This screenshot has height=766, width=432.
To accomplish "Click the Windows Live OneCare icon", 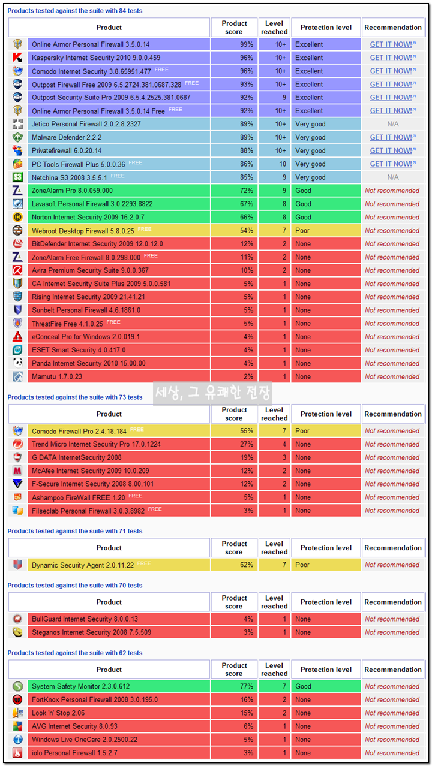I will click(18, 740).
